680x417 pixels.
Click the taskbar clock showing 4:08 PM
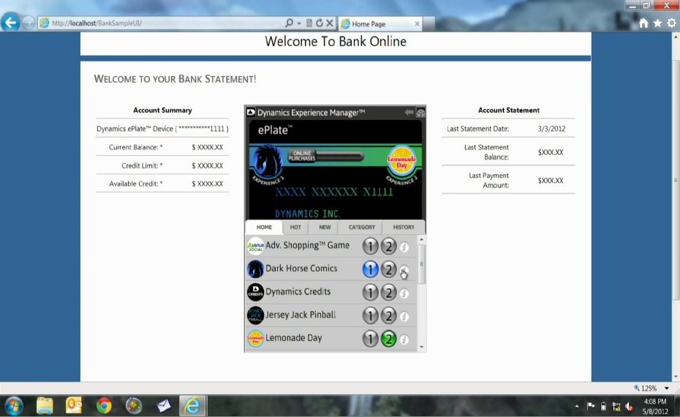655,406
